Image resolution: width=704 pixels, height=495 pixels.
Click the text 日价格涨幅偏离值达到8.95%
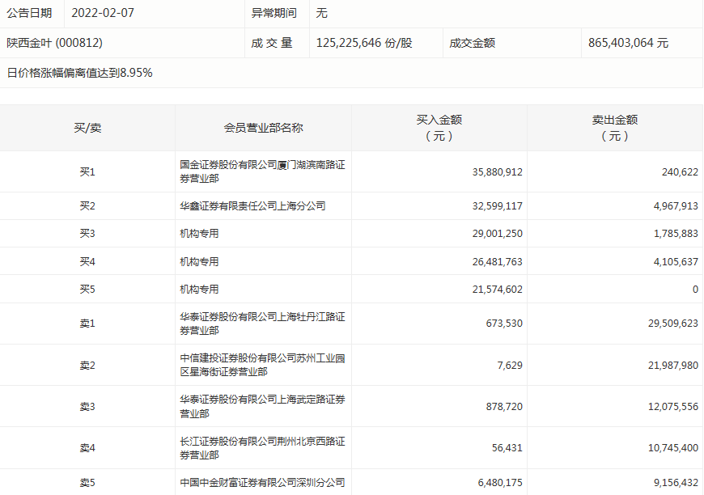click(79, 73)
